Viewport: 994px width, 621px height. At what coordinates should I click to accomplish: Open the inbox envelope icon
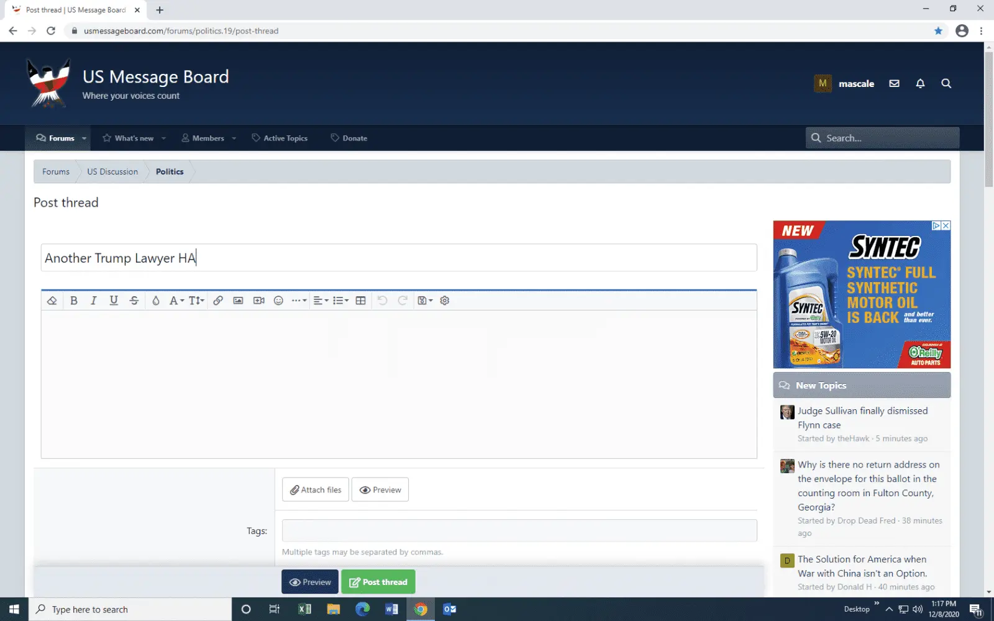tap(894, 83)
